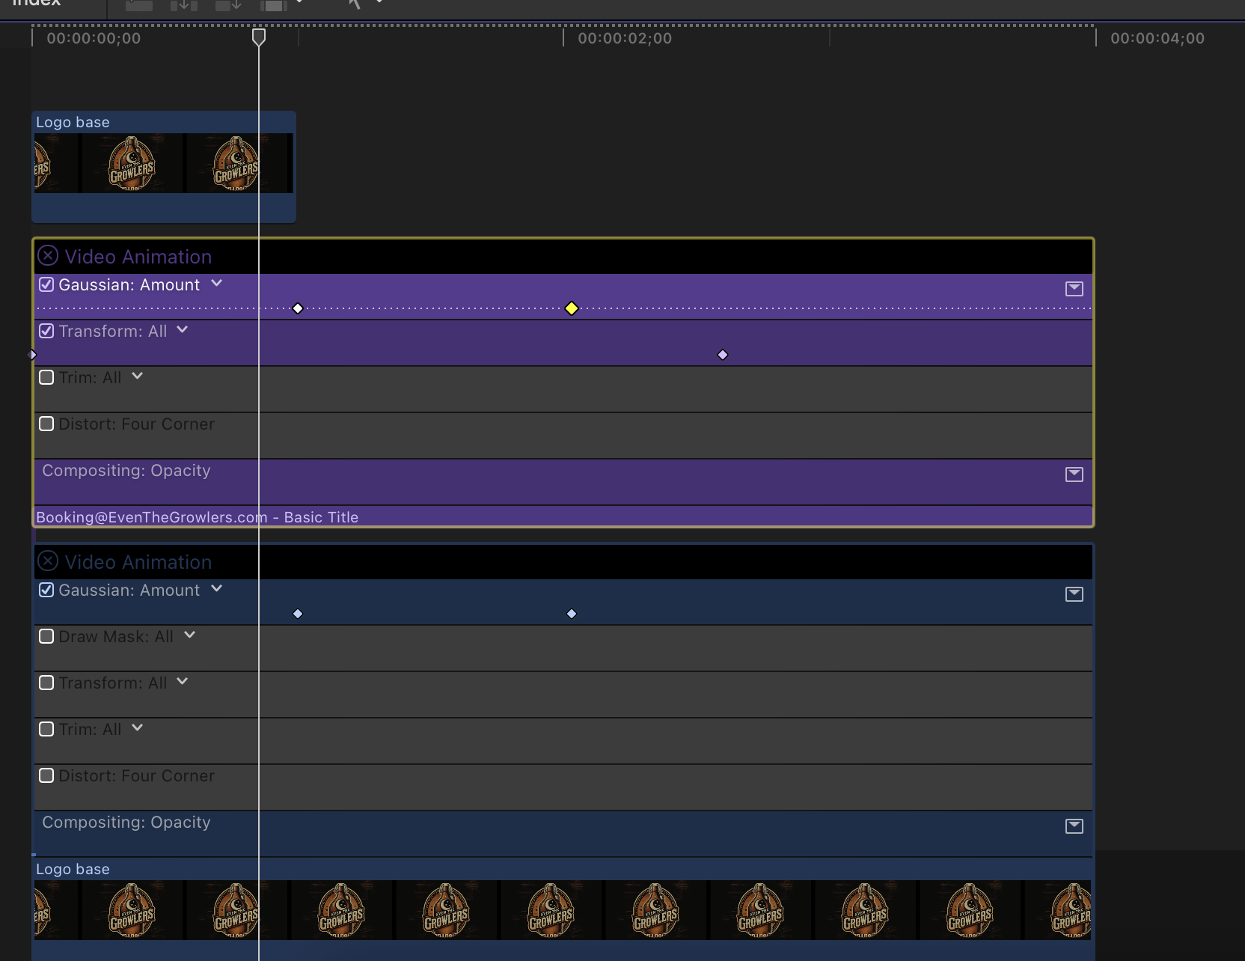1245x961 pixels.
Task: Enable Trim All in Logo base animation
Action: 46,729
